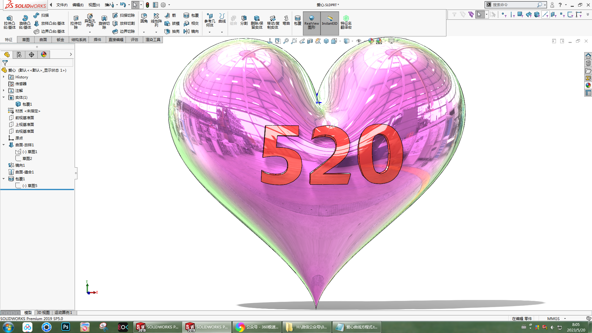Click the 边界切除 boundary cut button
592x333 pixels.
123,31
